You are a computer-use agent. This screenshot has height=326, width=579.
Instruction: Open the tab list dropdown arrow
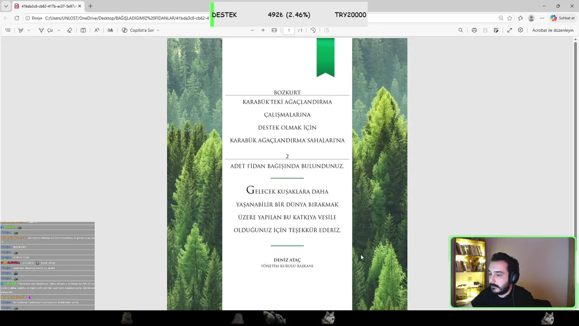point(6,6)
